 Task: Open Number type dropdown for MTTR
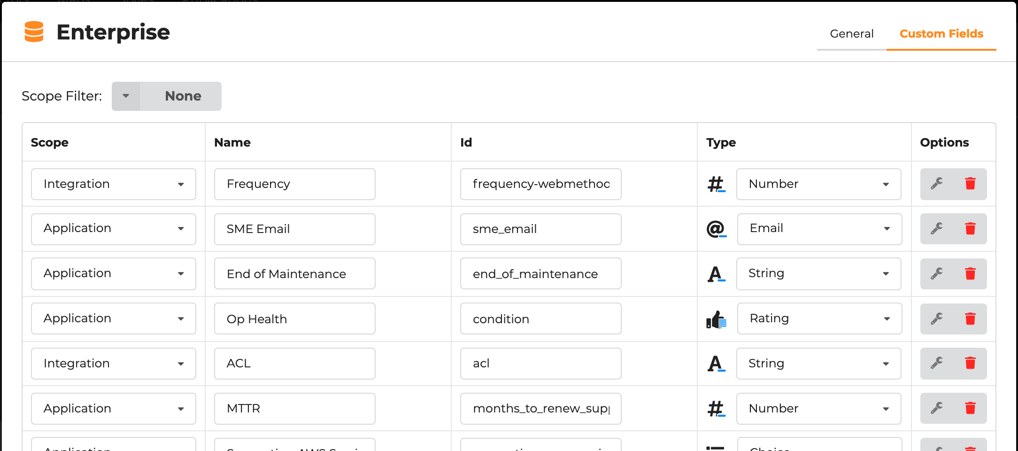(818, 409)
